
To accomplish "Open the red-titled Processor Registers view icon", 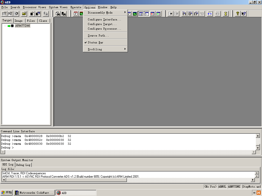I will [x=76, y=14].
